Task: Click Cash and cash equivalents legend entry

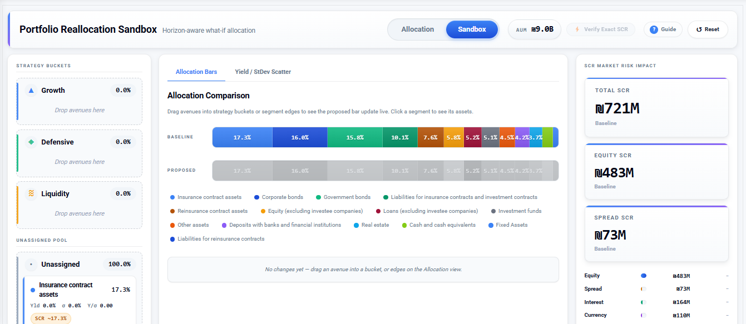Action: coord(438,225)
